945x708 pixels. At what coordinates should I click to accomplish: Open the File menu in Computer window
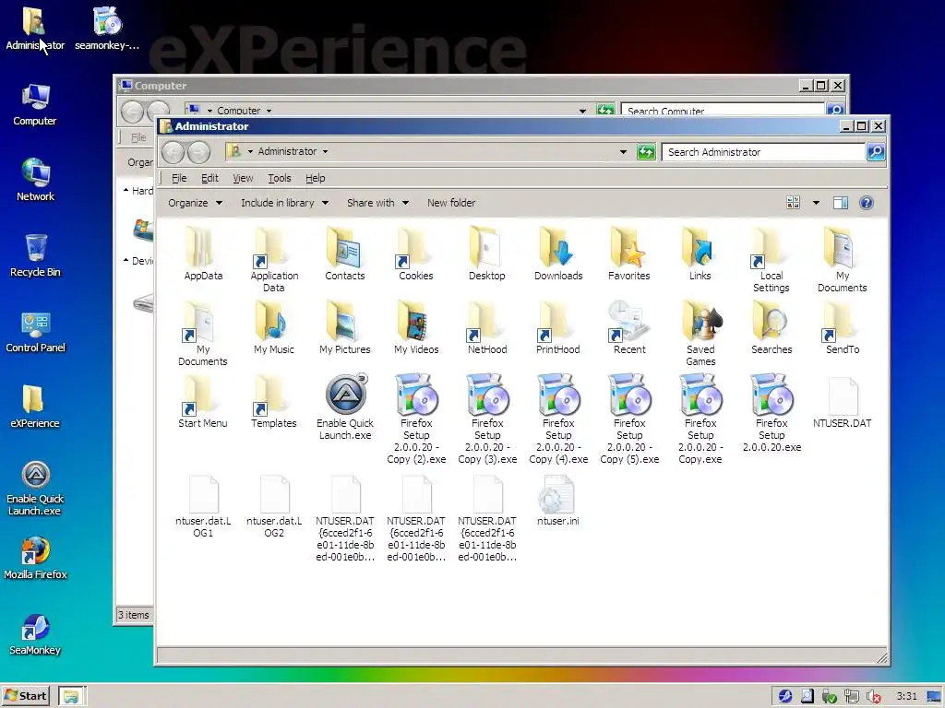point(138,137)
